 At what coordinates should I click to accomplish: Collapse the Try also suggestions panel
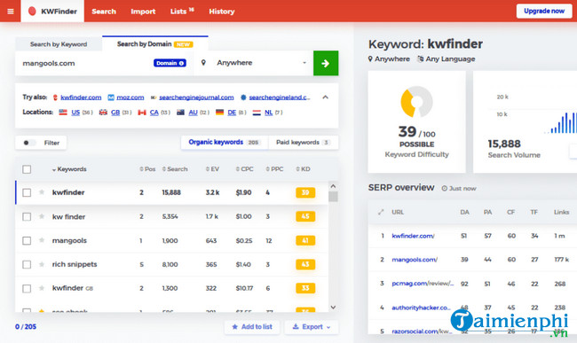click(325, 97)
